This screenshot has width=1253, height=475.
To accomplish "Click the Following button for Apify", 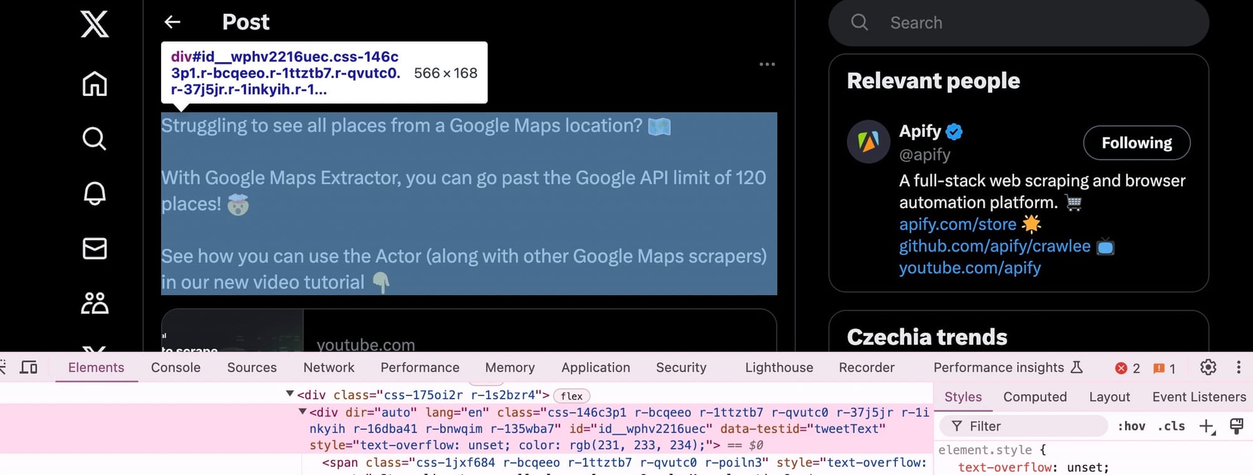I will point(1136,143).
